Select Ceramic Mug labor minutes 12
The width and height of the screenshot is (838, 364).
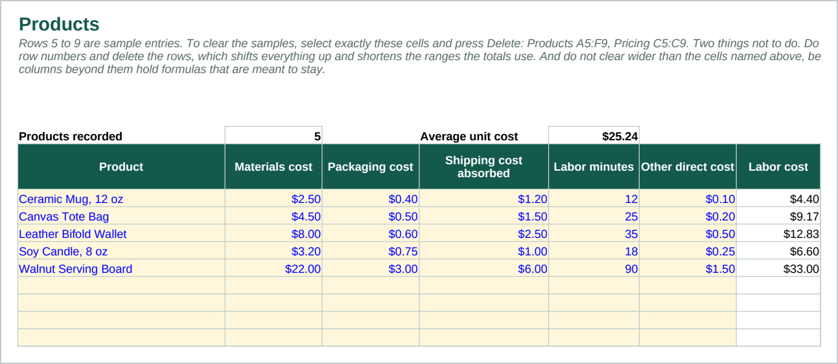click(594, 198)
